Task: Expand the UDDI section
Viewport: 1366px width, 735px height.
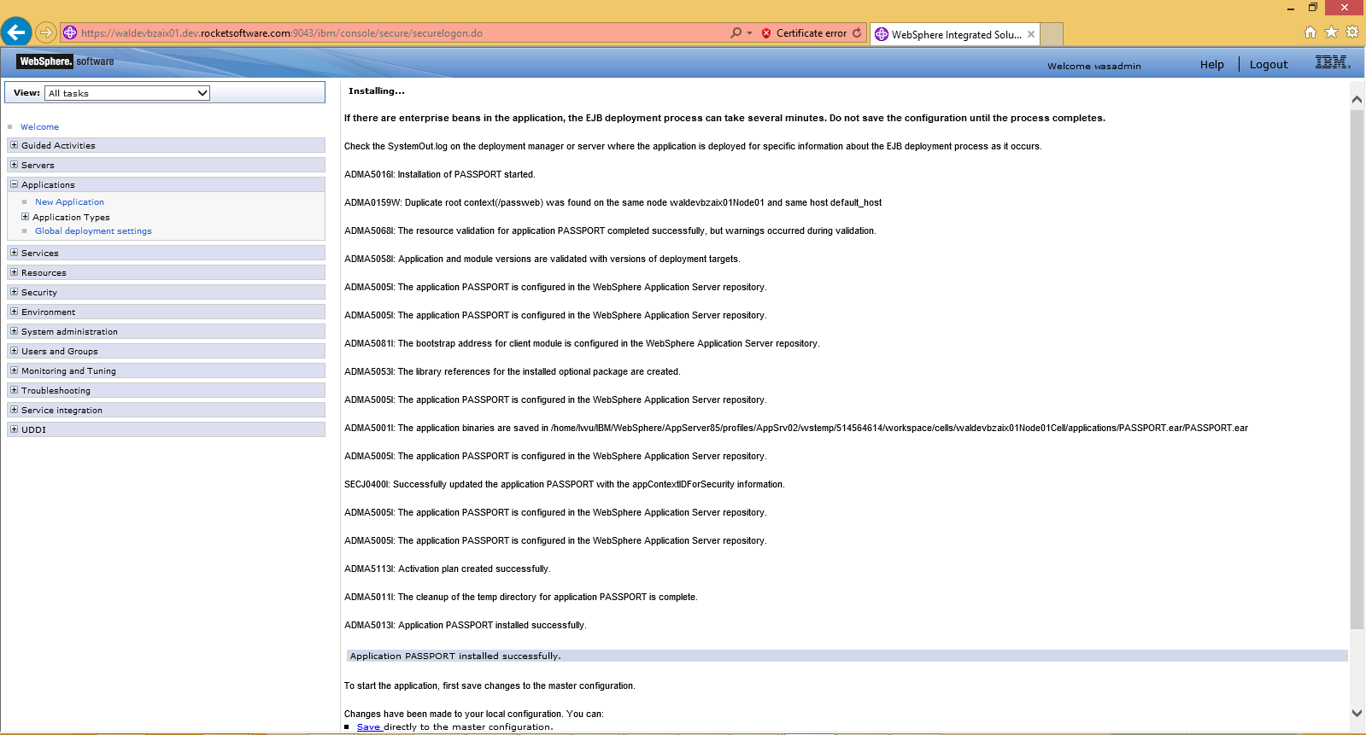Action: point(14,429)
